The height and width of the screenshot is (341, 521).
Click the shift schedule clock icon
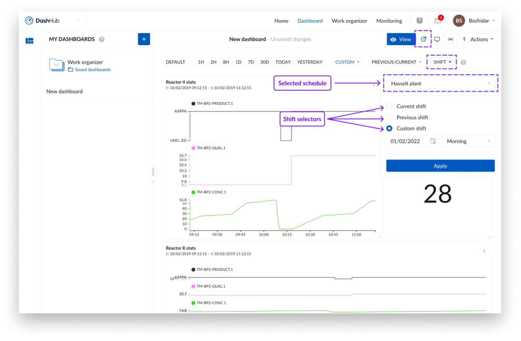click(423, 39)
